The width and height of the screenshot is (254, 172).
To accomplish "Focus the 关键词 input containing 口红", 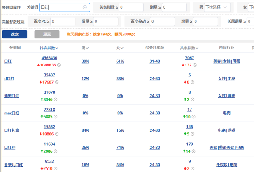I will (x=65, y=7).
